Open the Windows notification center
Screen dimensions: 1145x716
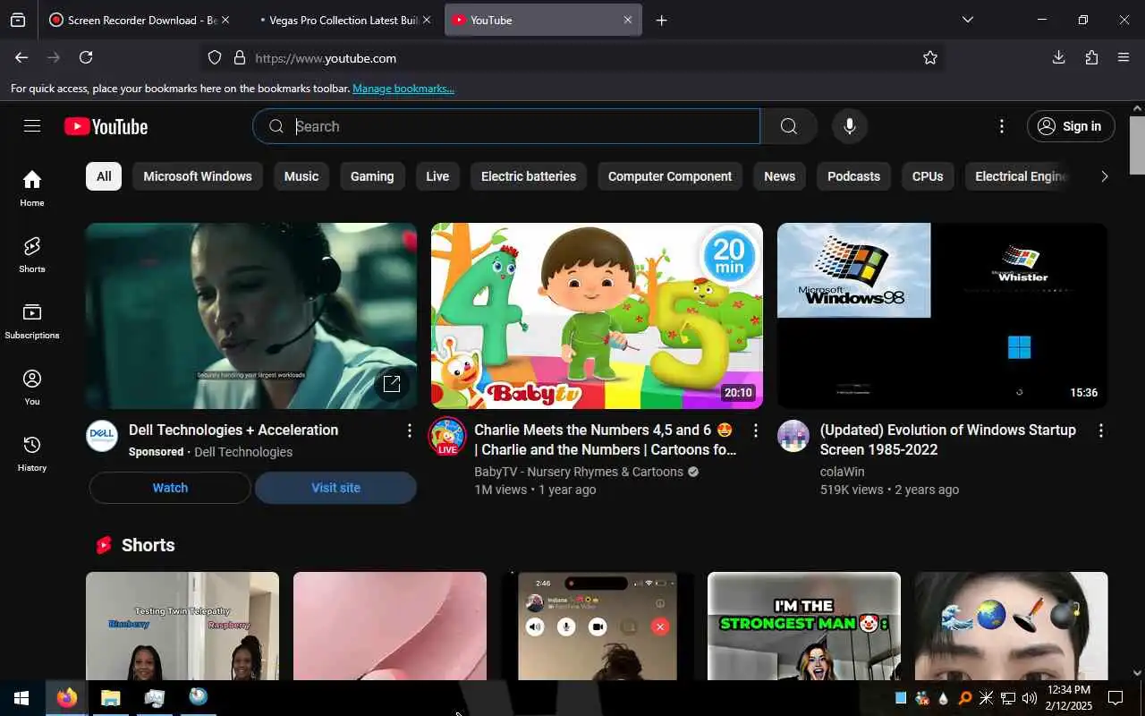point(1115,698)
